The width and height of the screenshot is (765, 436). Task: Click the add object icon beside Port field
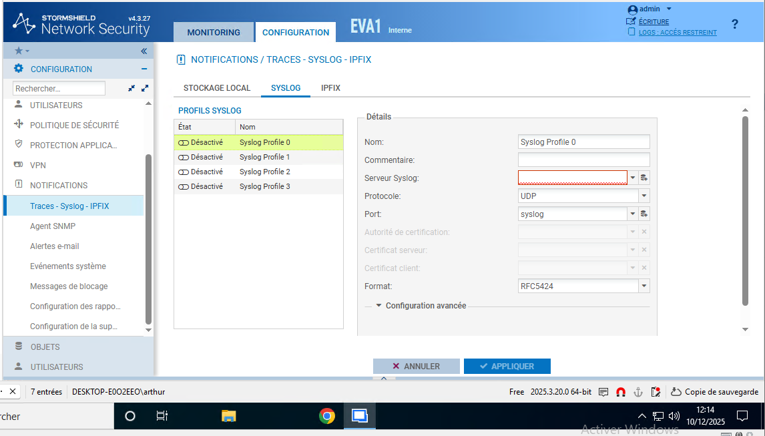click(644, 214)
